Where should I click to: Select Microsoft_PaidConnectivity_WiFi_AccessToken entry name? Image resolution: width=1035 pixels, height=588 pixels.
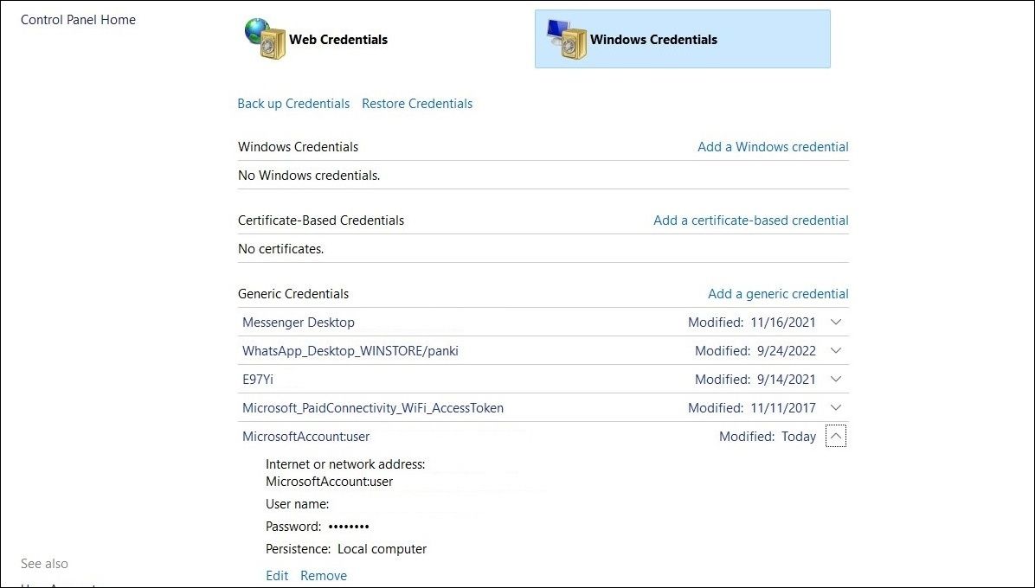pos(373,408)
